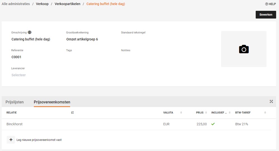Screen dimensions: 279x151
Task: Sort by Prijs column arrows
Action: coord(206,112)
